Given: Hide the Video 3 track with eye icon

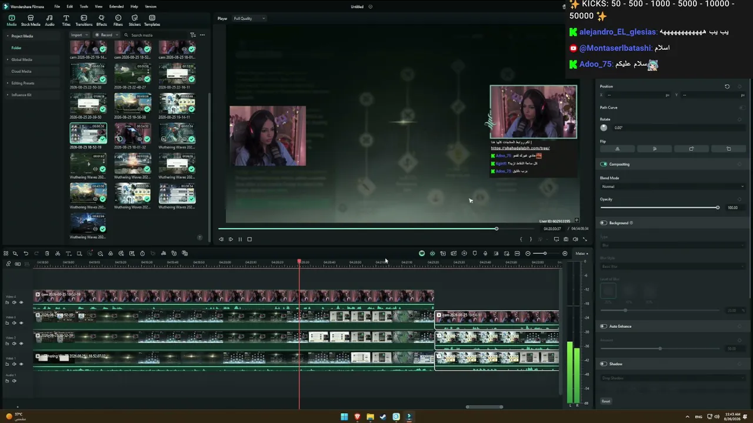Looking at the screenshot, I should (21, 323).
